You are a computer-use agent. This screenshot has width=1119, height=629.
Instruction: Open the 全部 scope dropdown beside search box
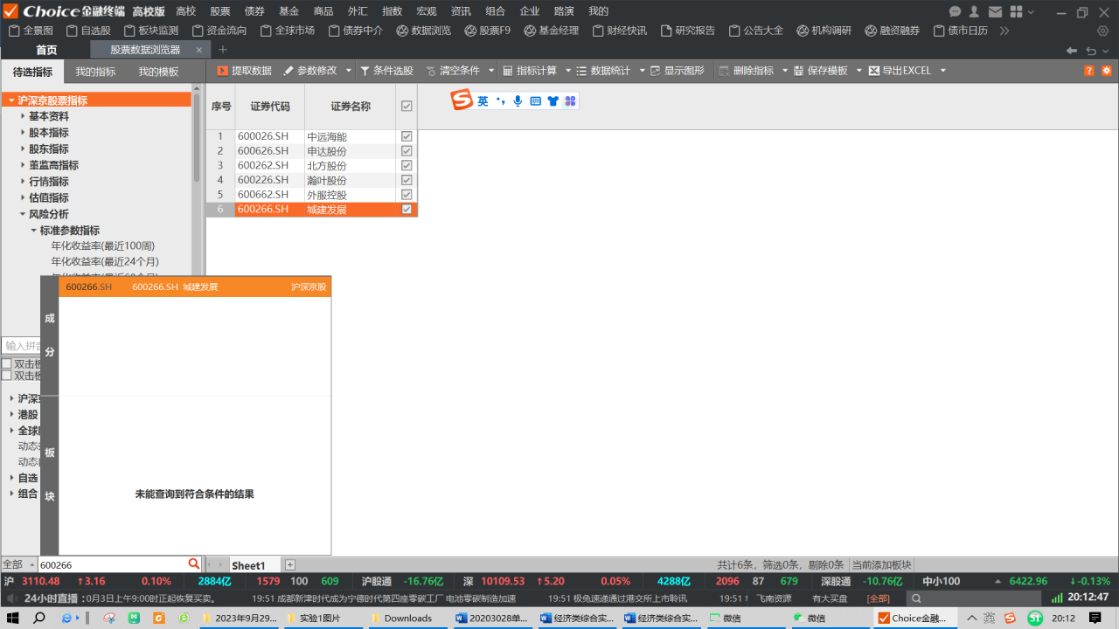click(18, 564)
